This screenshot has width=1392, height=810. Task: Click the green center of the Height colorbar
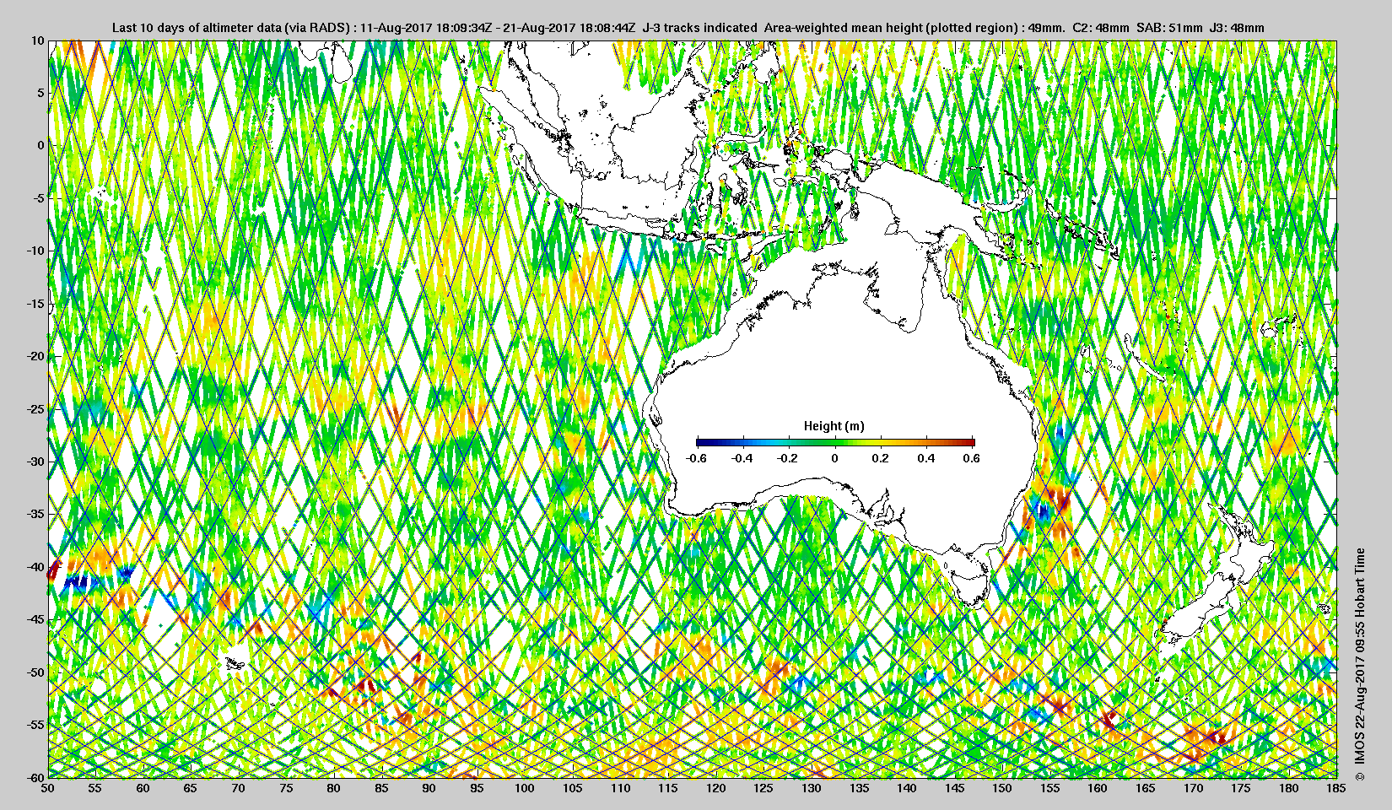[x=835, y=442]
